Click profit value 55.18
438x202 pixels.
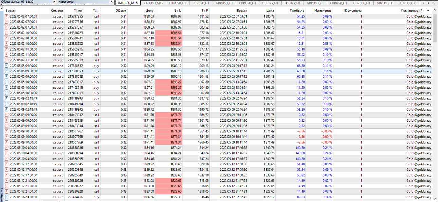(x=301, y=49)
